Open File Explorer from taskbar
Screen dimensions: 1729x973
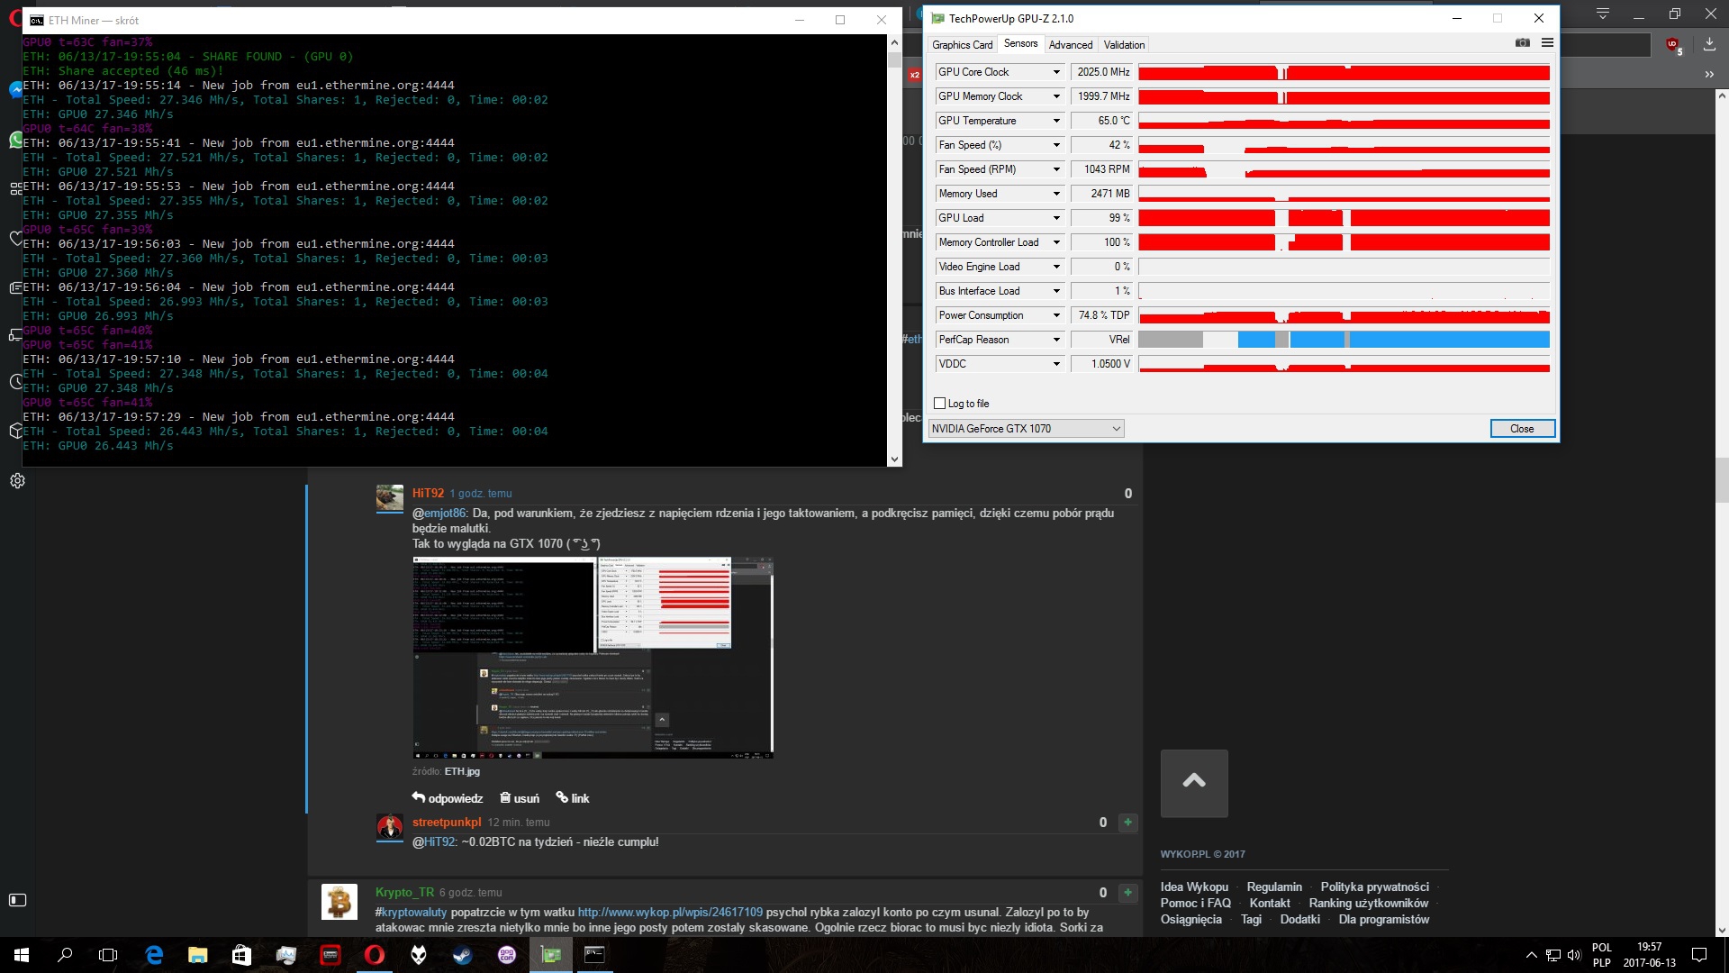198,955
